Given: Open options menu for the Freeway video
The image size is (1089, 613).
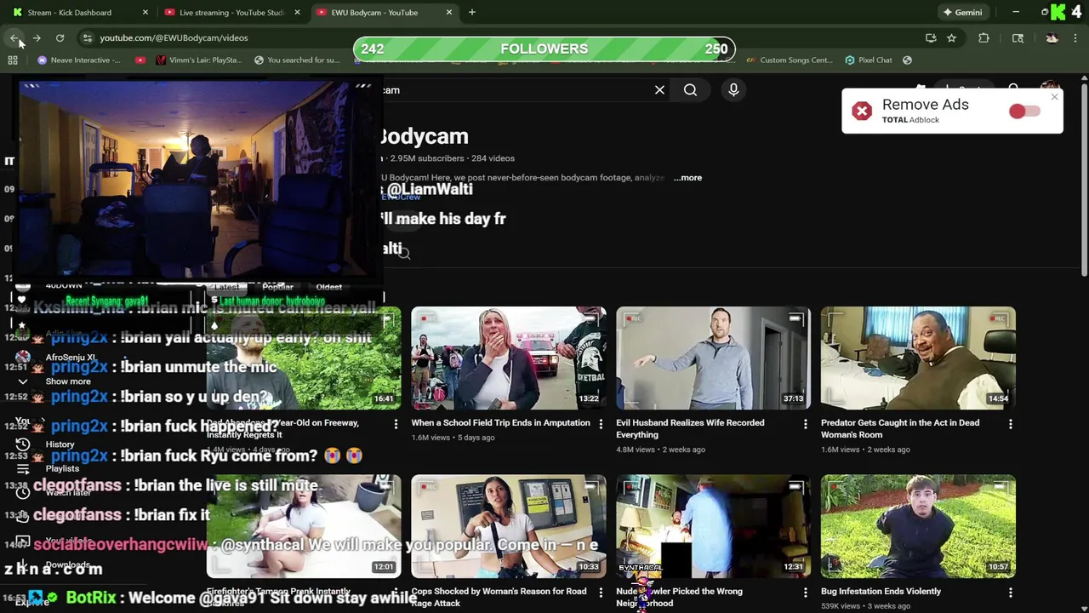Looking at the screenshot, I should point(396,423).
